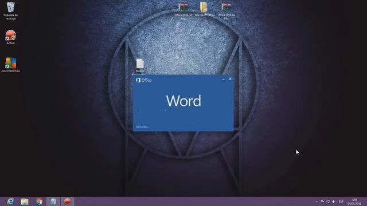
Task: Click the Word title on the splash screen
Action: (x=183, y=101)
